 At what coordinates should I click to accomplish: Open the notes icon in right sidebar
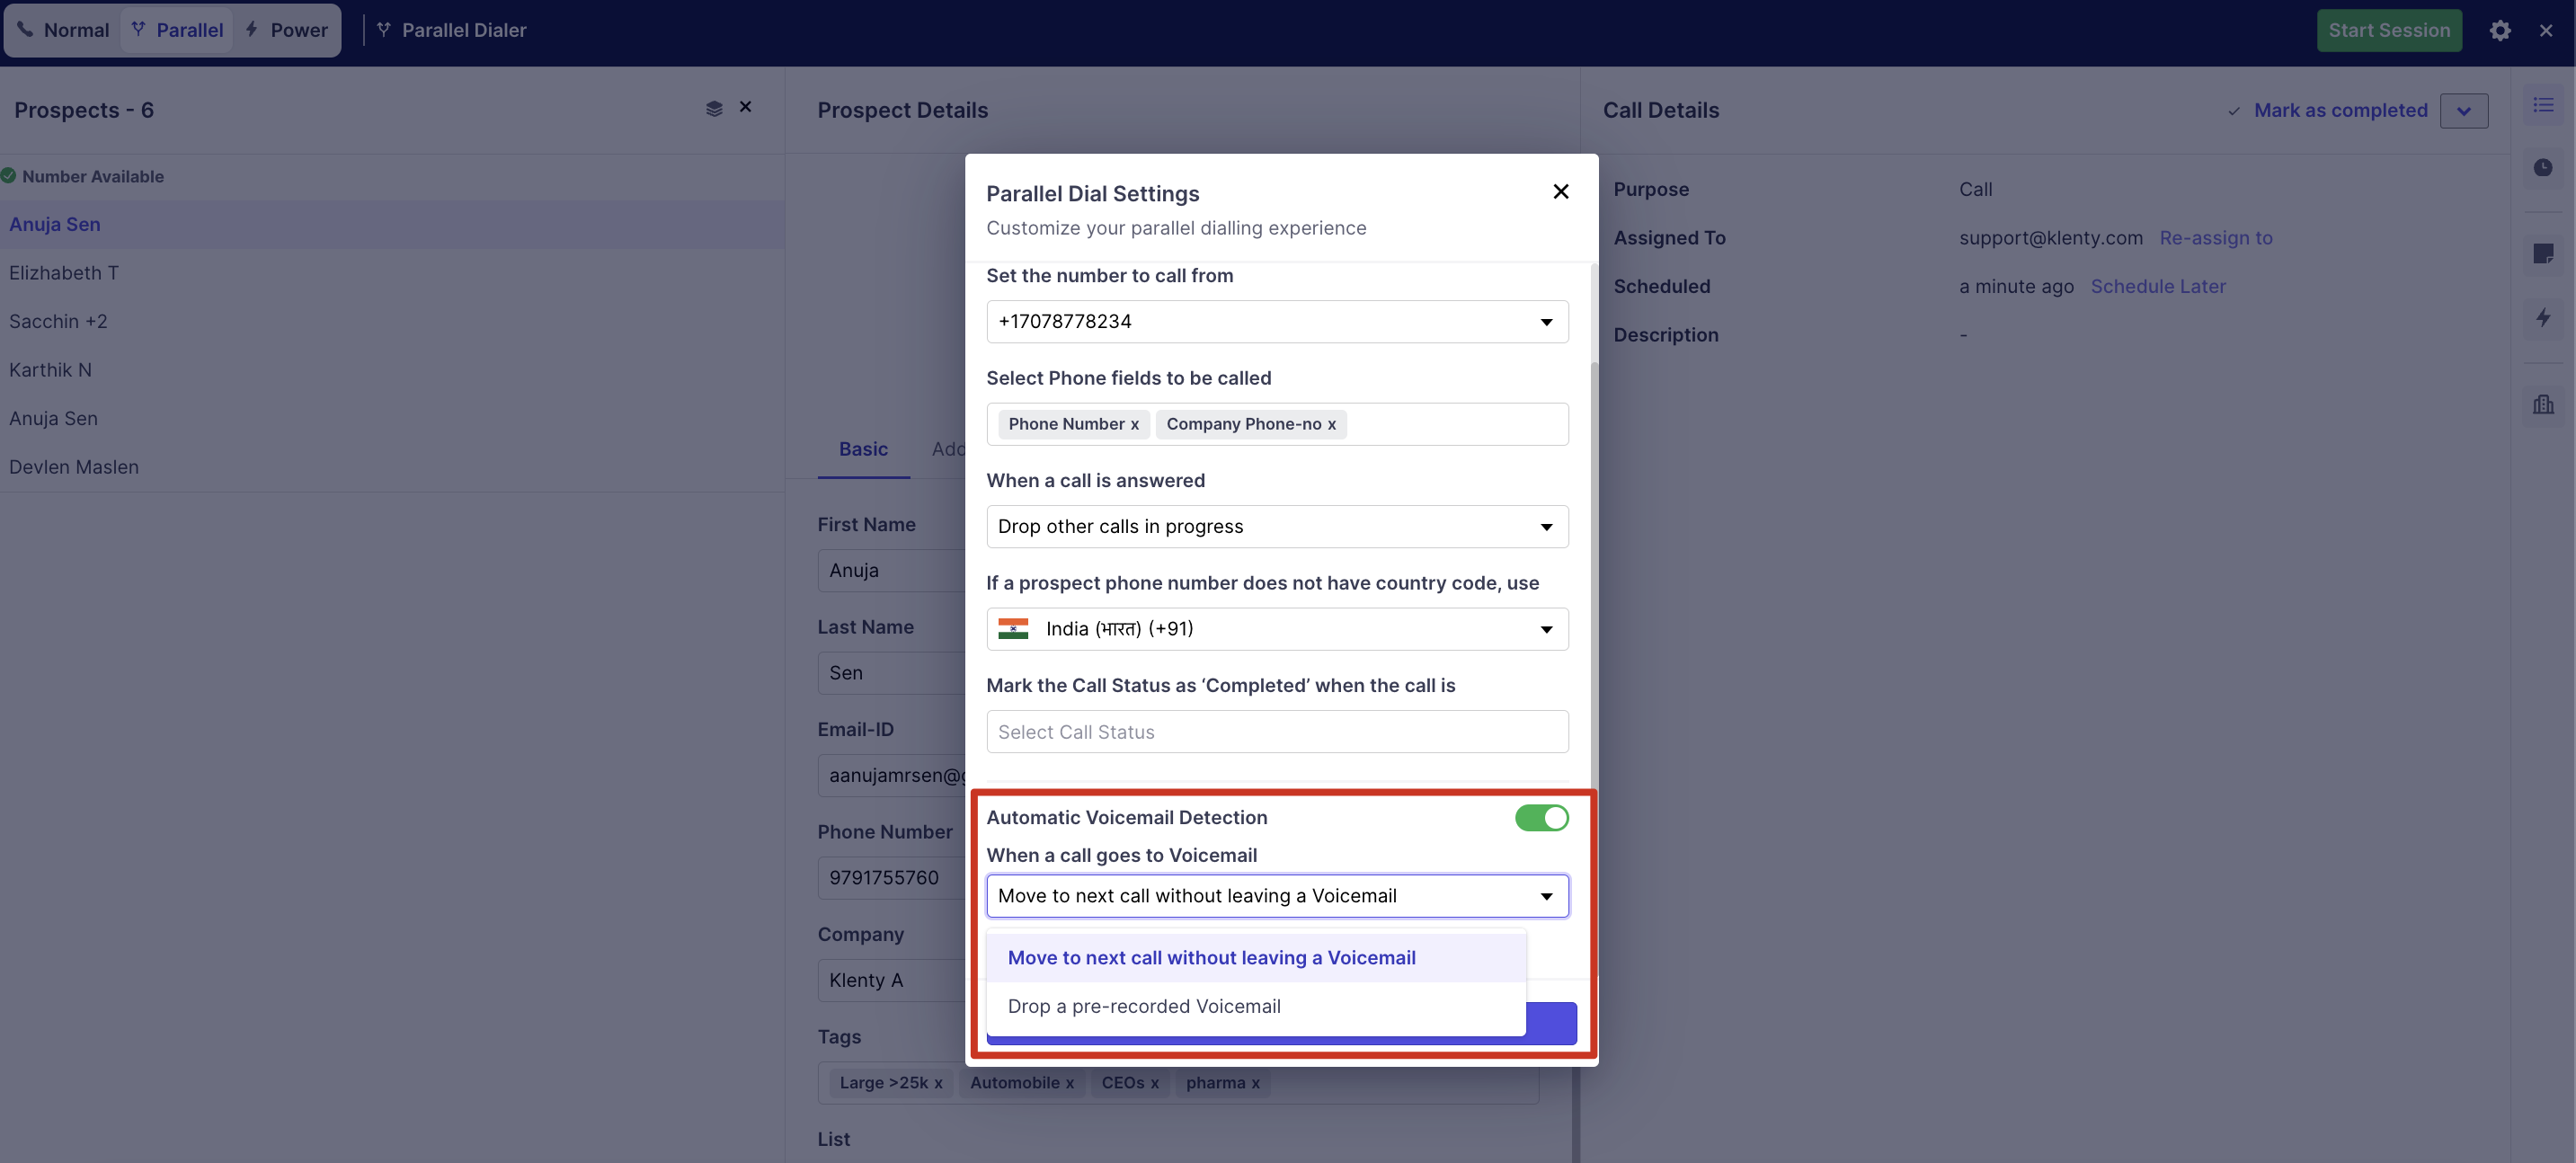click(x=2543, y=253)
